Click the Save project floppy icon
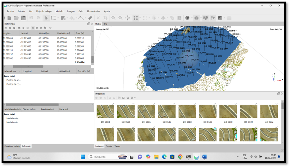 click(x=23, y=18)
